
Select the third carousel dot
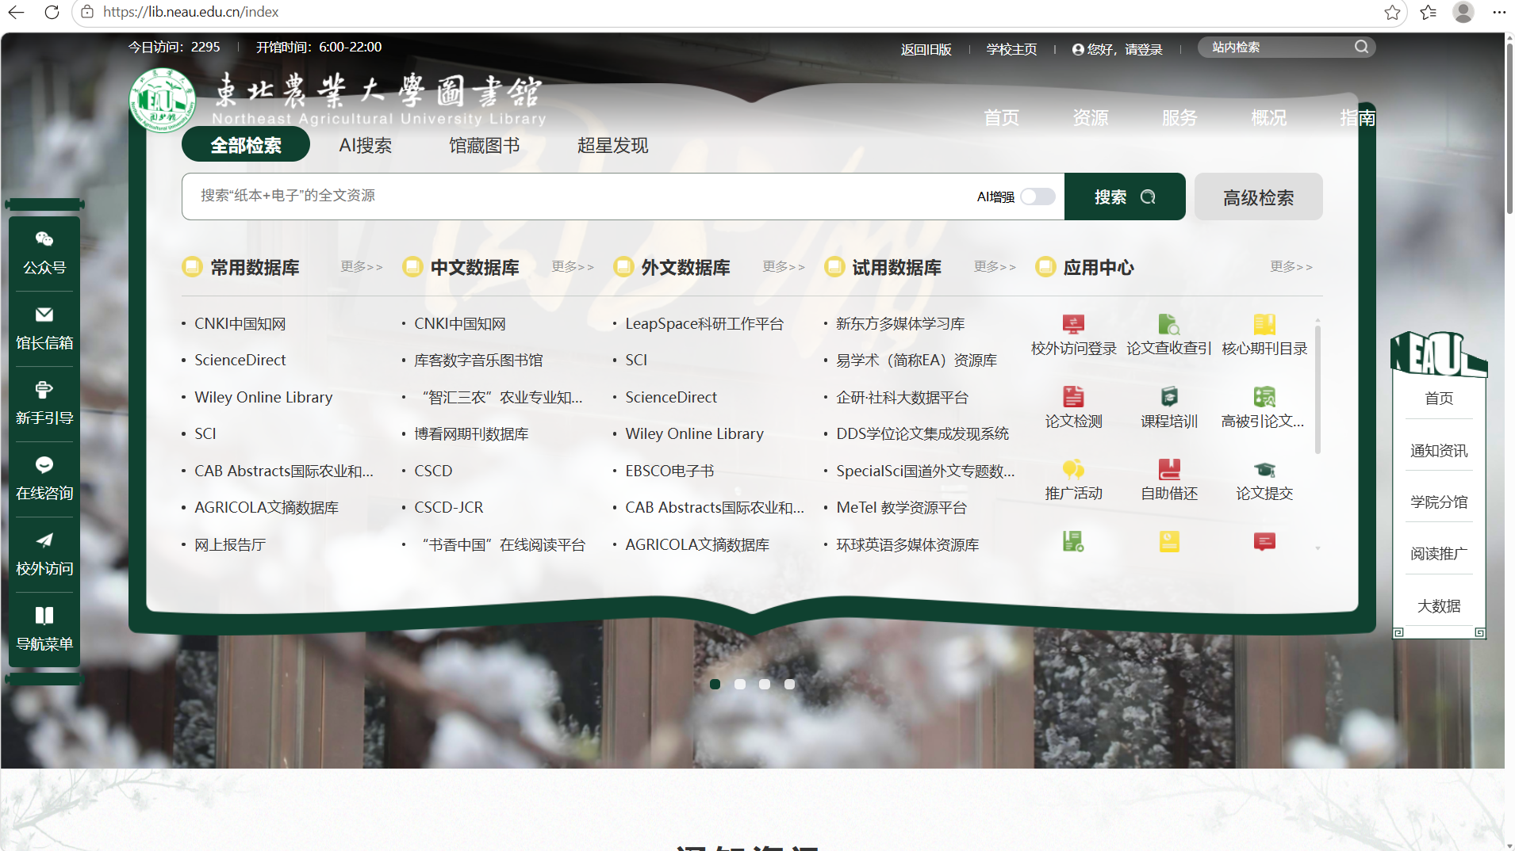(765, 684)
